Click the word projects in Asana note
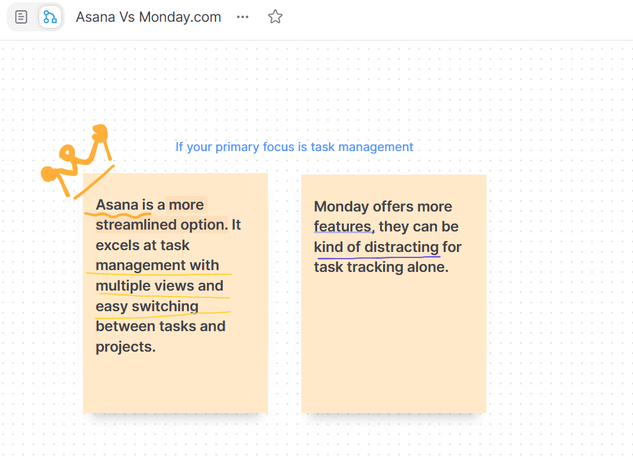The width and height of the screenshot is (633, 458). pos(125,347)
